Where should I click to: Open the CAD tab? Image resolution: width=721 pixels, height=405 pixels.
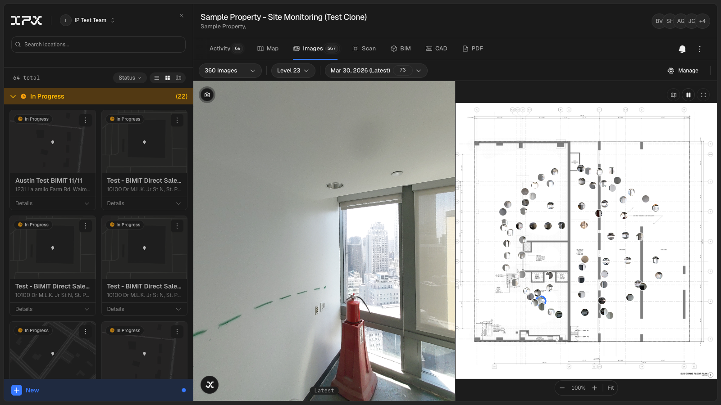tap(437, 49)
